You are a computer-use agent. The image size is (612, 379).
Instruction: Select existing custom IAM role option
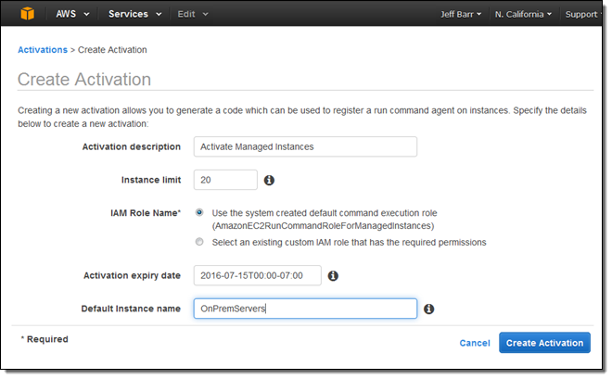pos(200,242)
